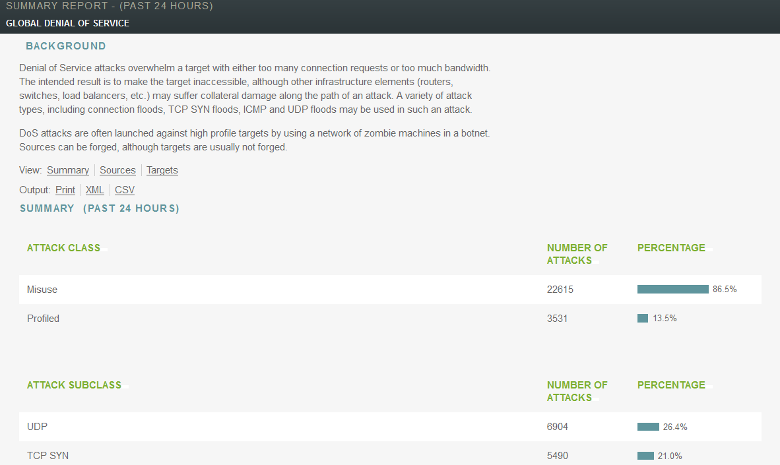
Task: Sort Attack Subclass table by Number of Attacks
Action: click(x=577, y=391)
